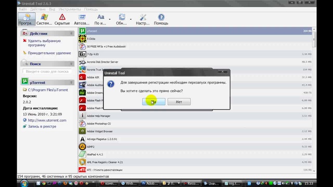
Task: Open the Файл menu
Action: coord(22,9)
